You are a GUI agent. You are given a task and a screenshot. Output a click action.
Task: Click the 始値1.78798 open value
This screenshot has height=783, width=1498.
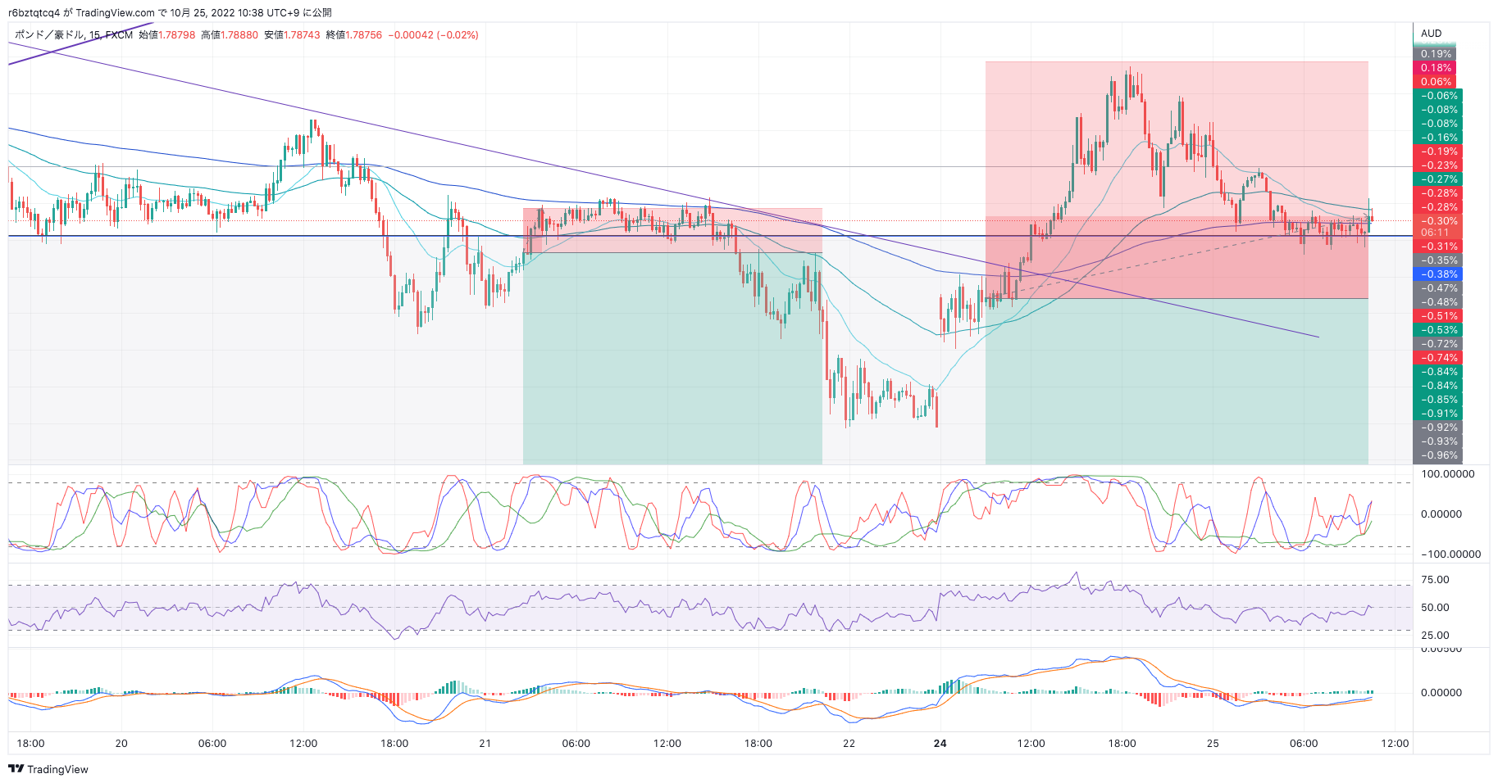coord(167,35)
